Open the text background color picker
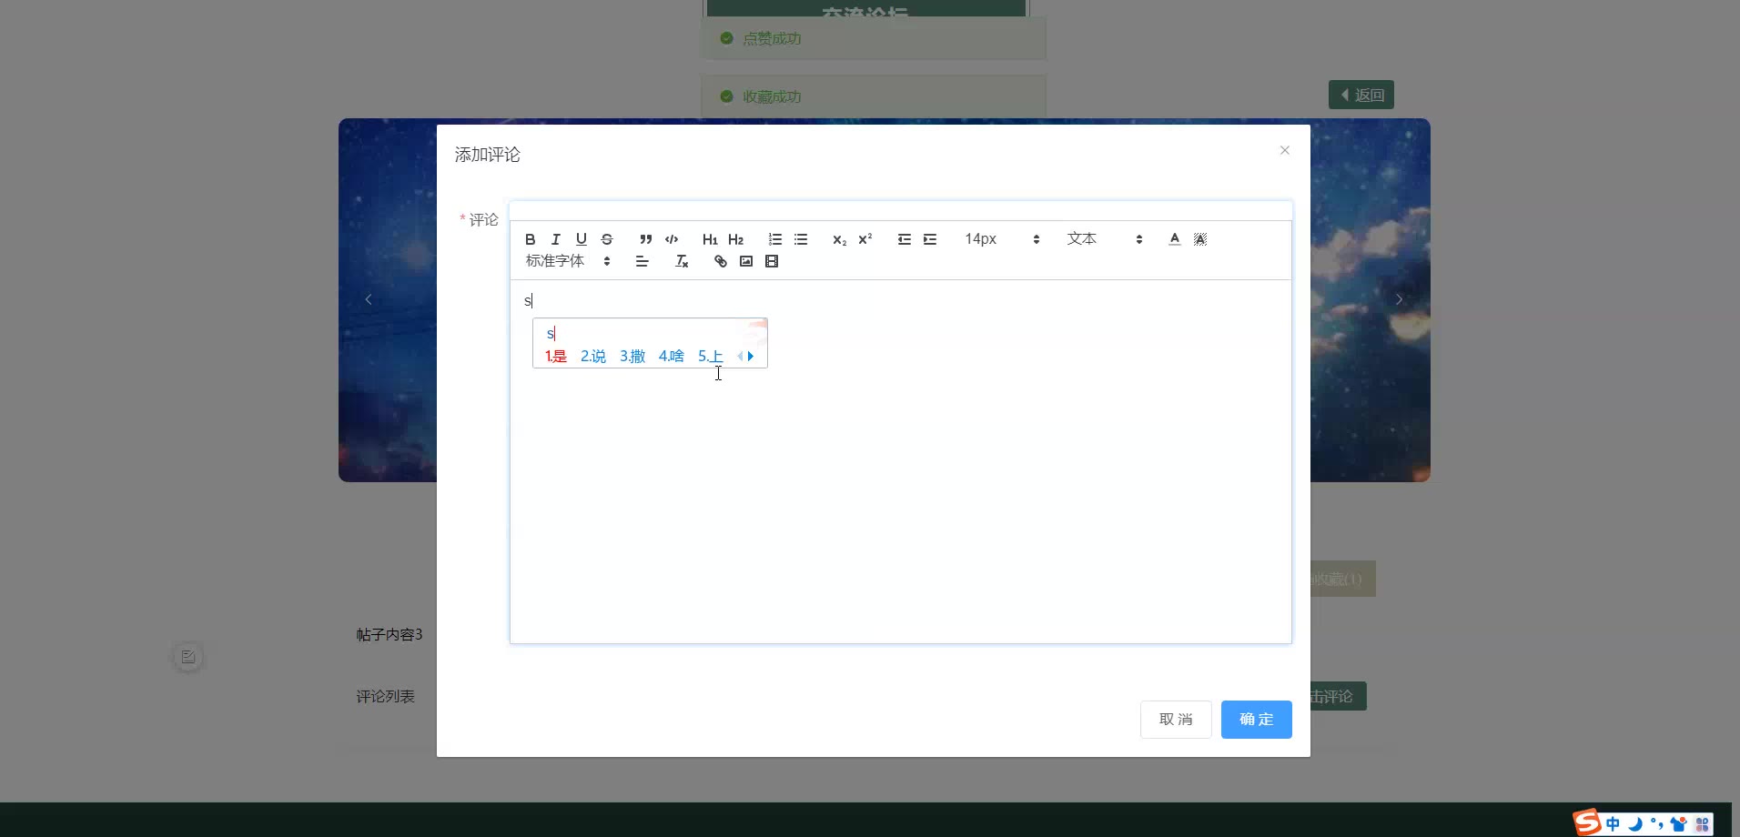The image size is (1740, 837). (x=1200, y=239)
